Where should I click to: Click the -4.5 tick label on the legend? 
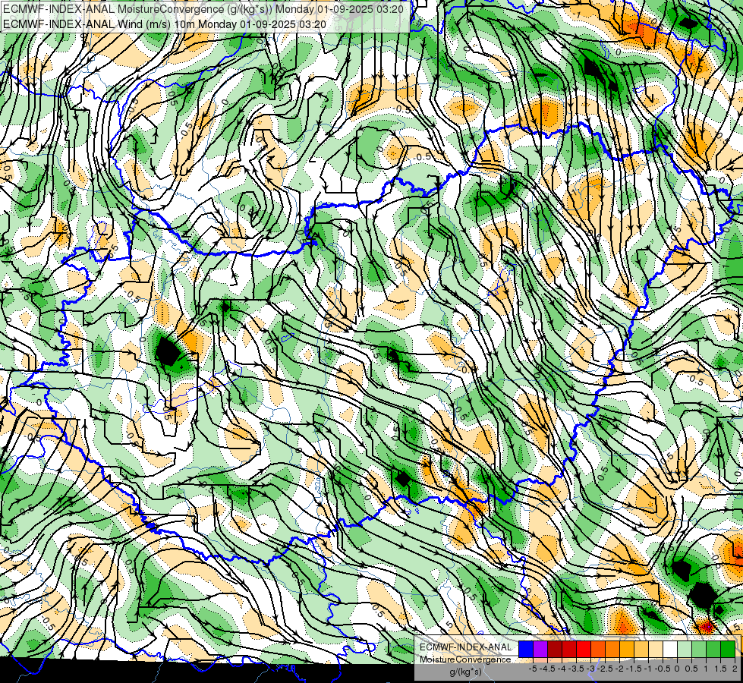point(547,669)
